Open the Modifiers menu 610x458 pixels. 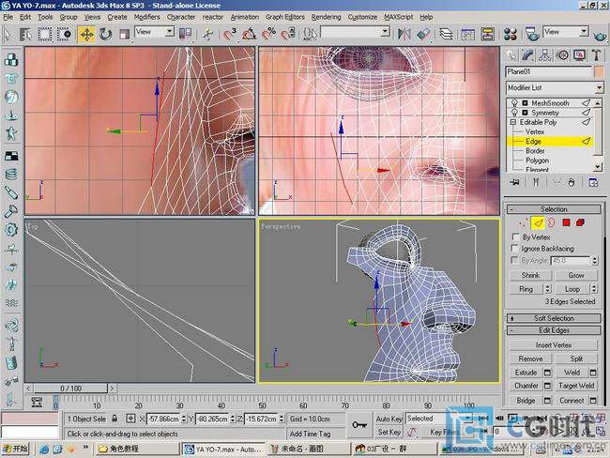pyautogui.click(x=146, y=17)
